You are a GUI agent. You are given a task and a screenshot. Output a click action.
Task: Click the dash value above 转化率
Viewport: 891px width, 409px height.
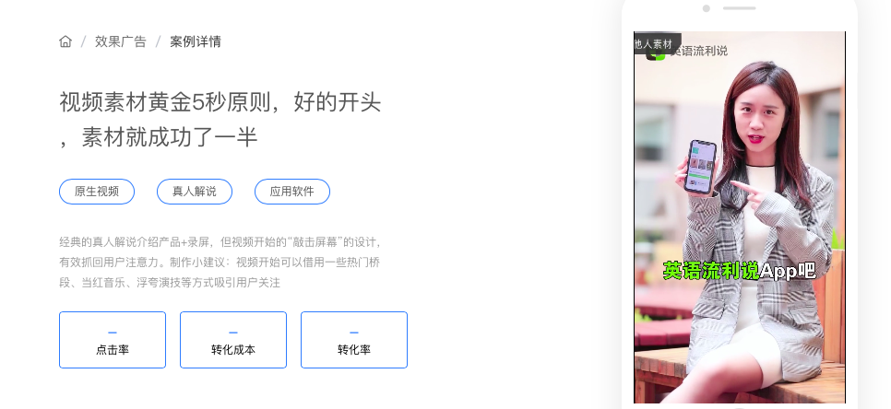point(354,333)
